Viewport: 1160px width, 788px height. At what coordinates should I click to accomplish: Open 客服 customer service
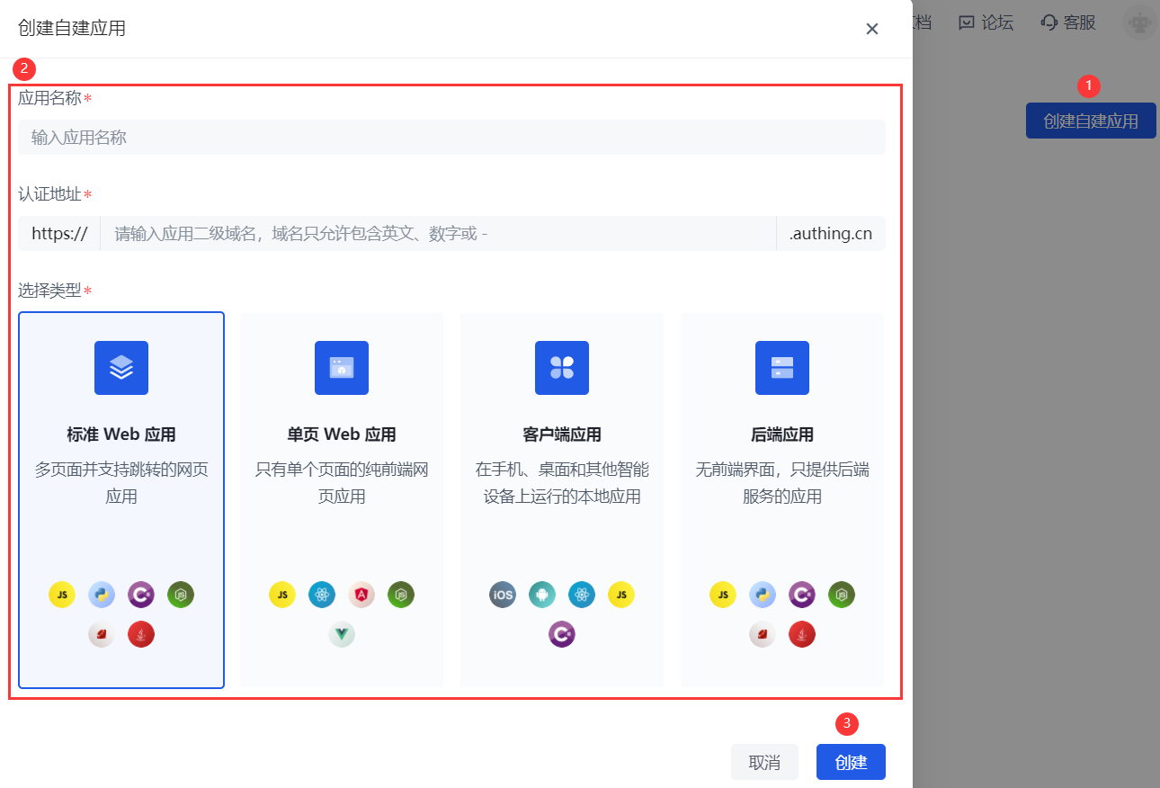(x=1068, y=22)
